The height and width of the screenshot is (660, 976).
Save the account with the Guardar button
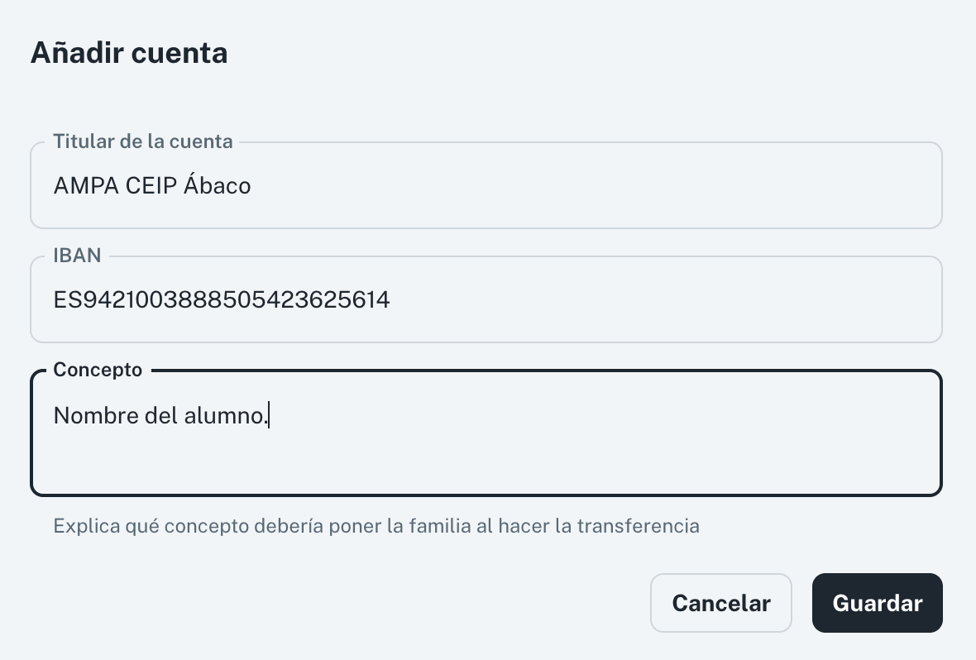pyautogui.click(x=877, y=603)
